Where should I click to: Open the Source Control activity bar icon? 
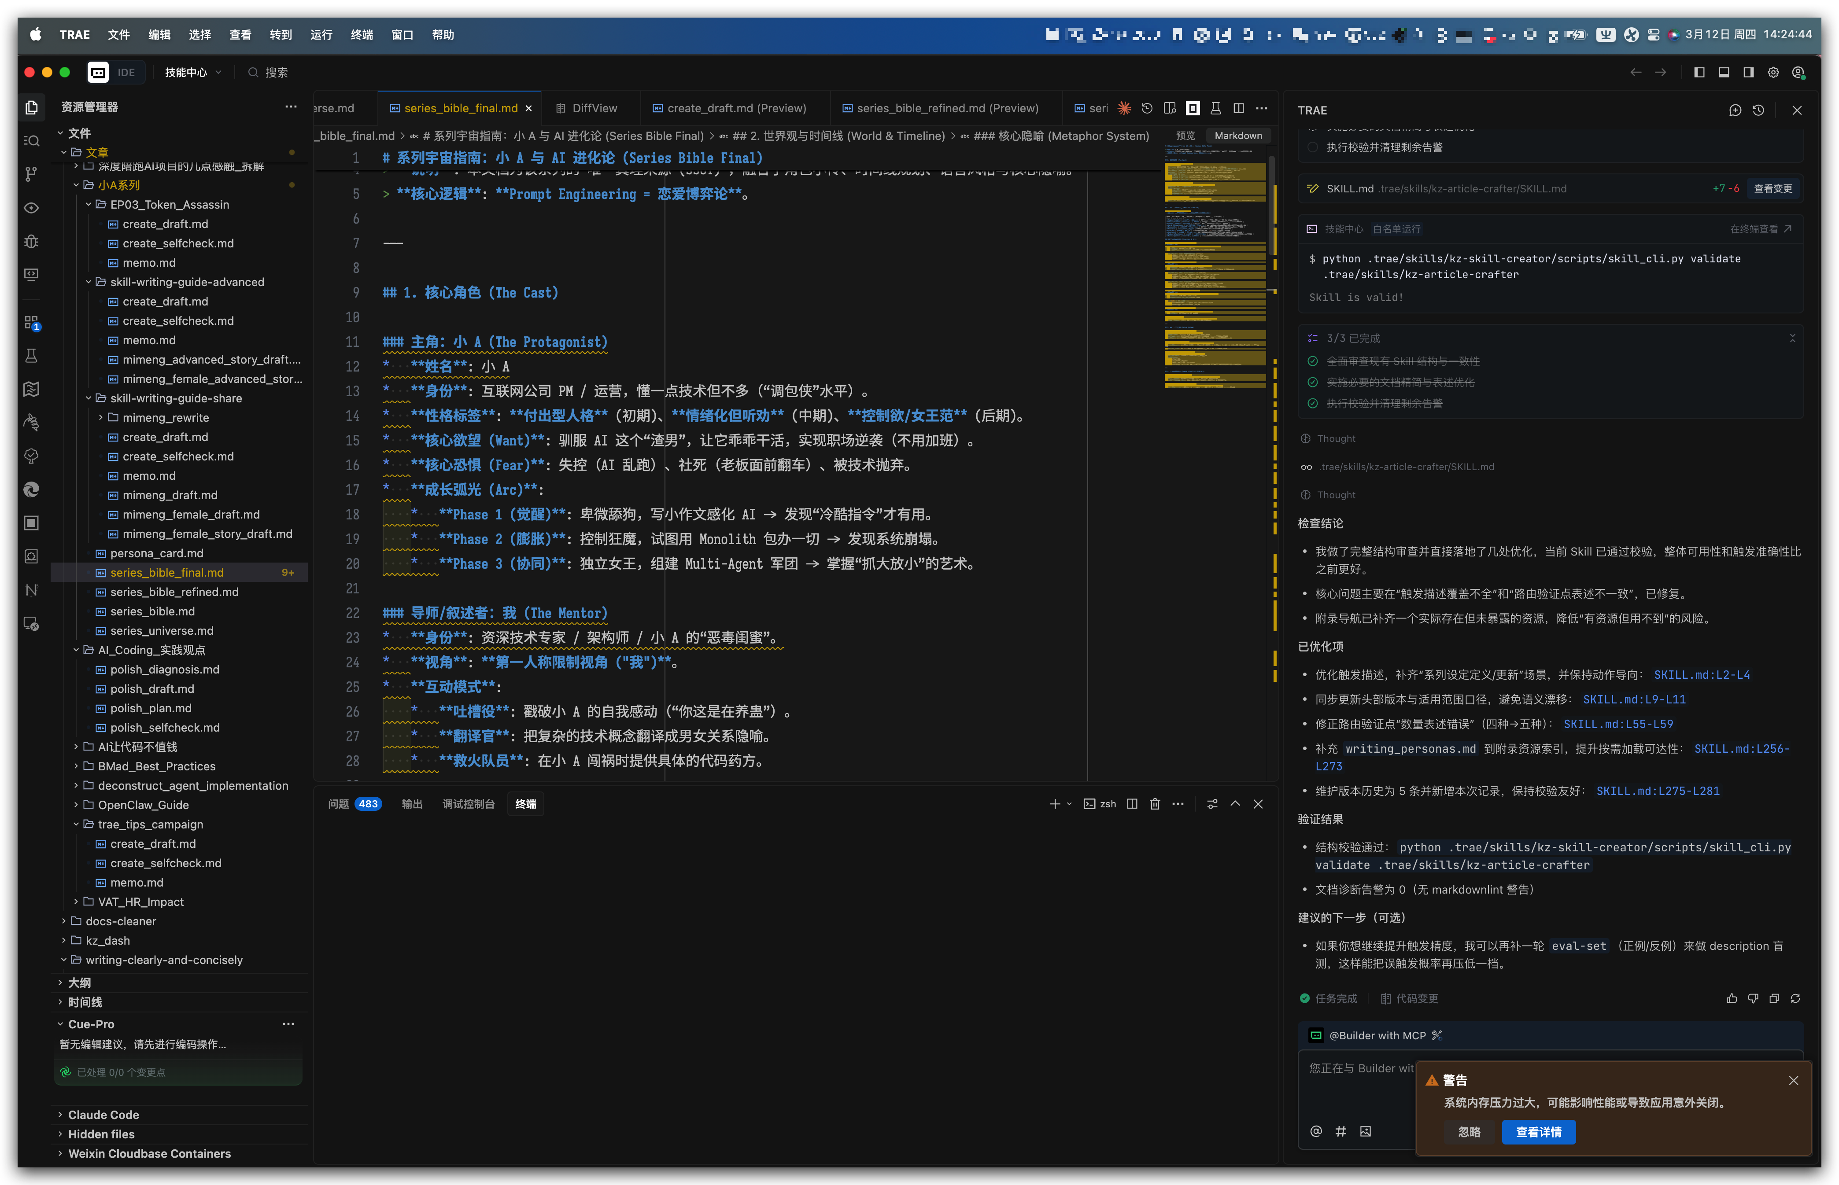[x=31, y=175]
